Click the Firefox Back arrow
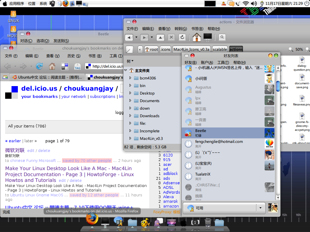The width and height of the screenshot is (310, 232). pyautogui.click(x=8, y=66)
